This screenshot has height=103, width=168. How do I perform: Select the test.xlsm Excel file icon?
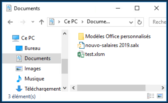81,54
